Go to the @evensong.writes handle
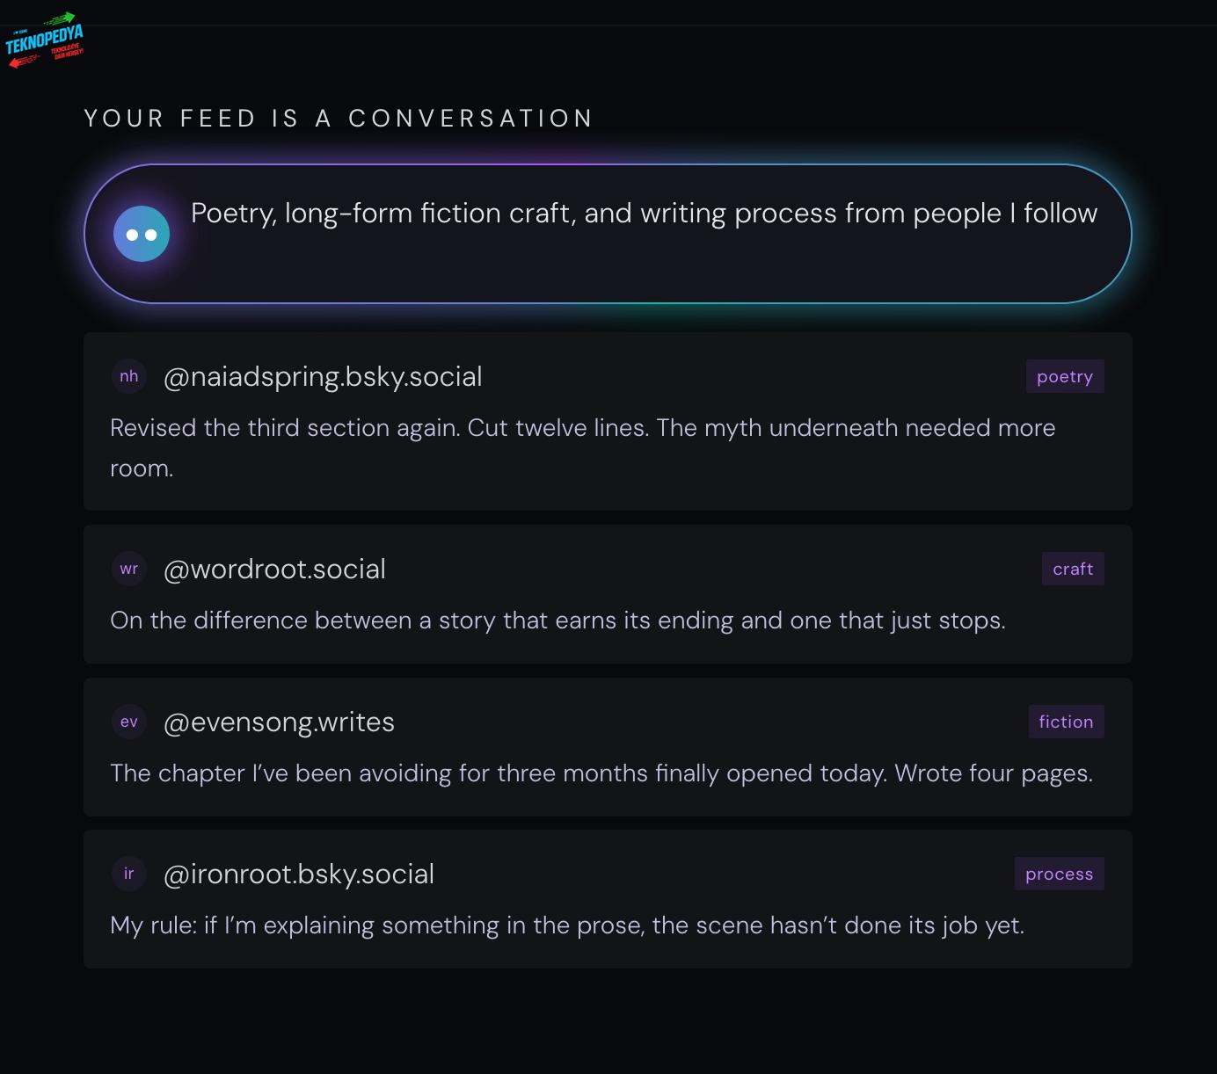This screenshot has height=1074, width=1217. (x=279, y=722)
